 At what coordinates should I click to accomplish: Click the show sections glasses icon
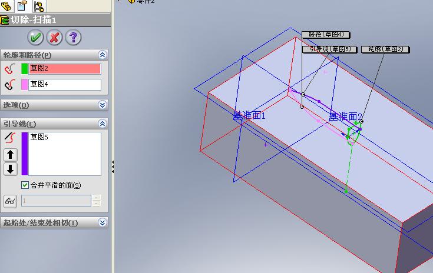(x=10, y=201)
